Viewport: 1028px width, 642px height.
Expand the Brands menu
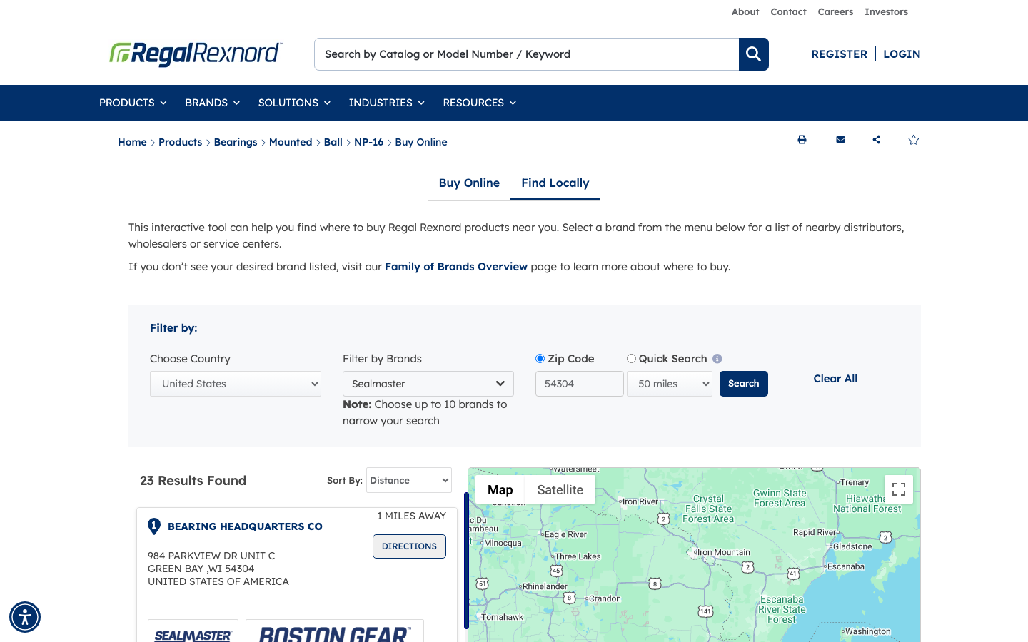pos(212,103)
